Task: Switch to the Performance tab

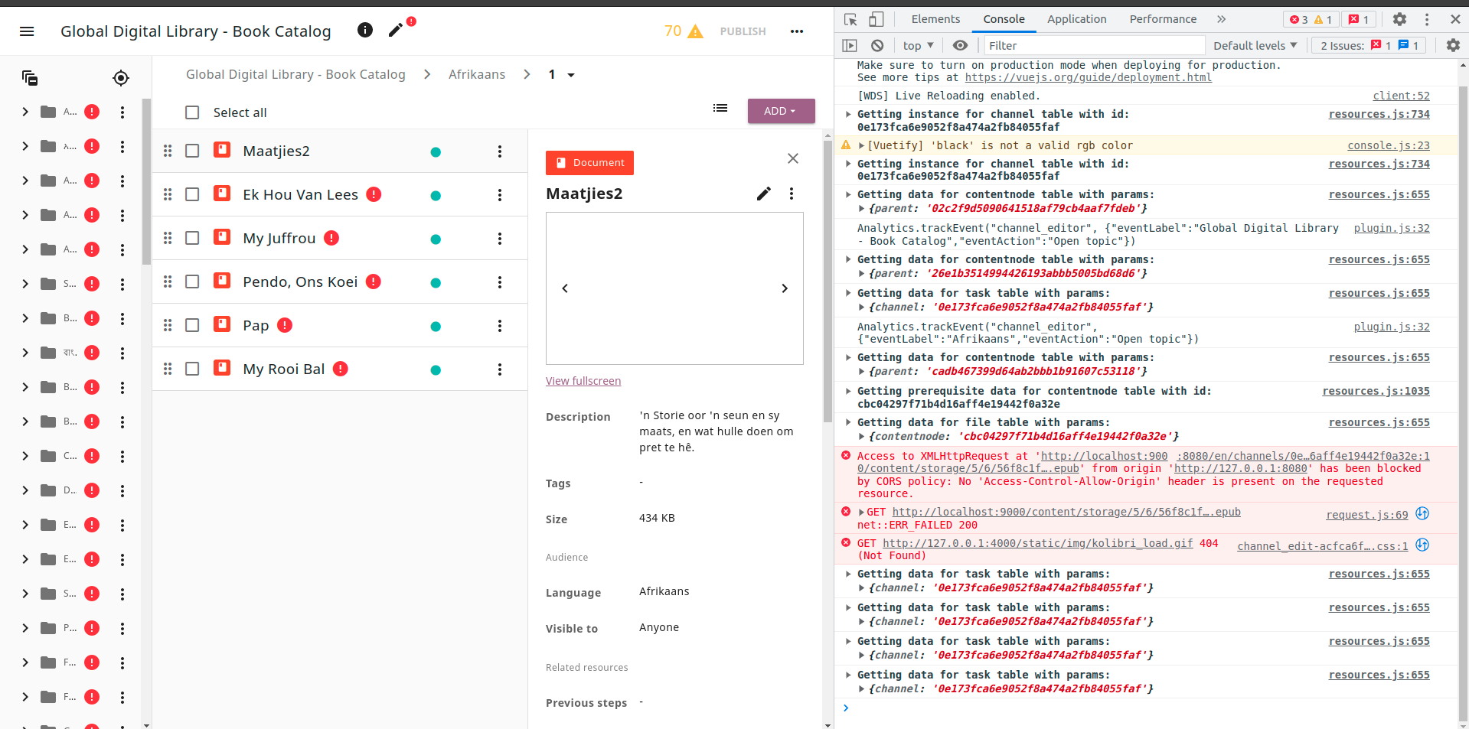Action: [1163, 19]
